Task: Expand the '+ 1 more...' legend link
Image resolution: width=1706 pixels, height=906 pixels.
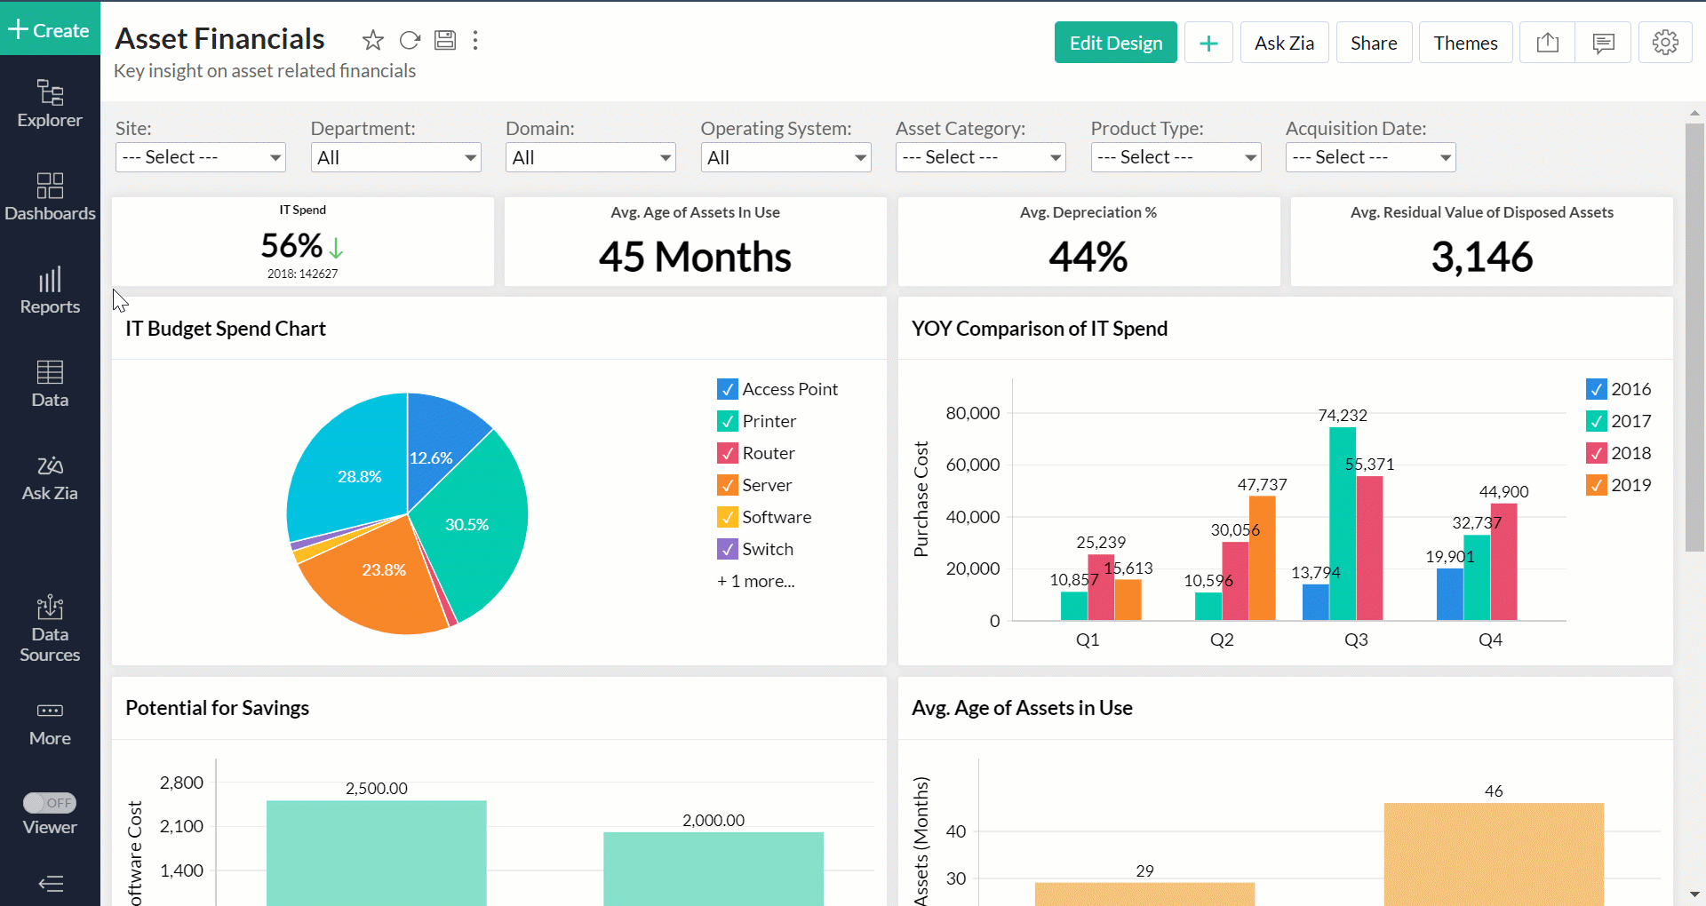Action: pyautogui.click(x=756, y=581)
